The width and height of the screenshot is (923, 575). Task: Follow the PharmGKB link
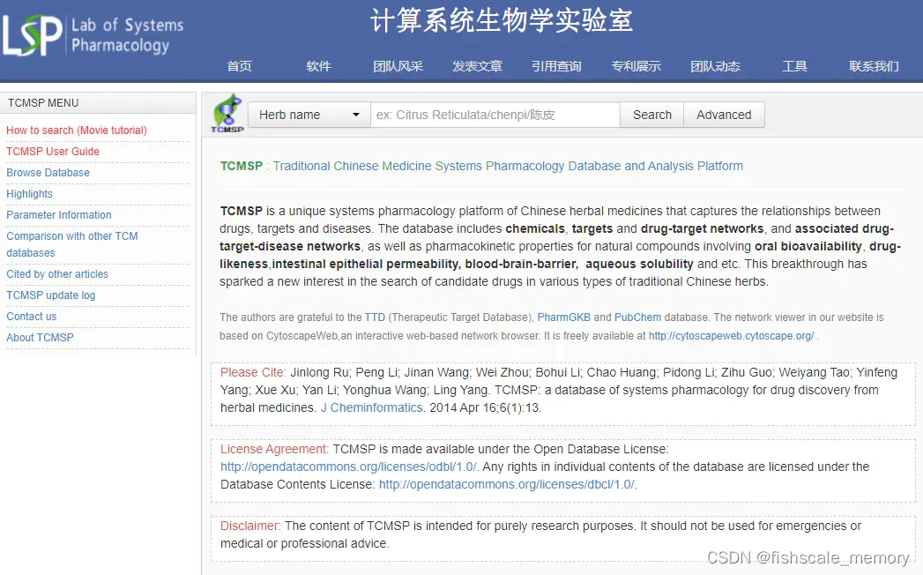(x=563, y=317)
